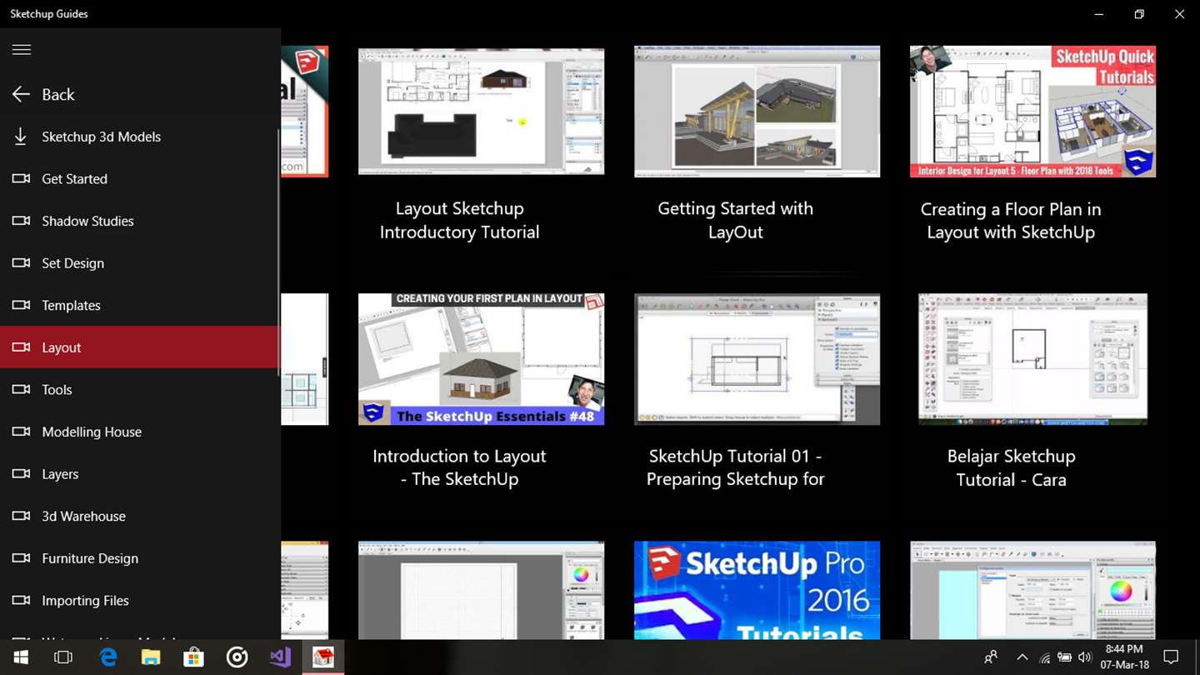The height and width of the screenshot is (675, 1200).
Task: Click the video icon beside Get Started
Action: coord(21,178)
